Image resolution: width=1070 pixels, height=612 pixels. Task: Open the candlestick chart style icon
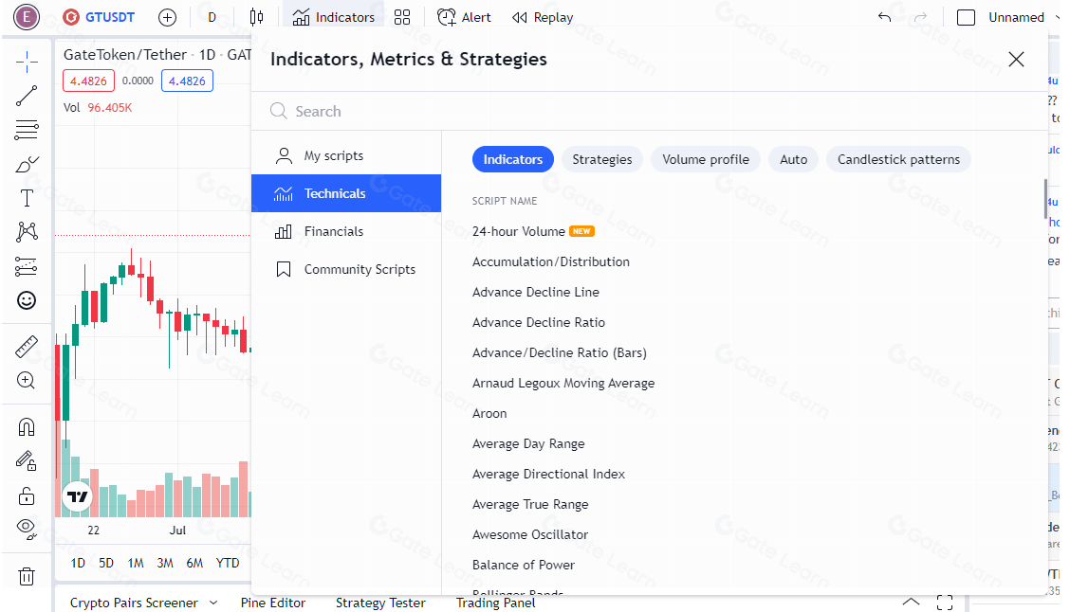tap(256, 17)
